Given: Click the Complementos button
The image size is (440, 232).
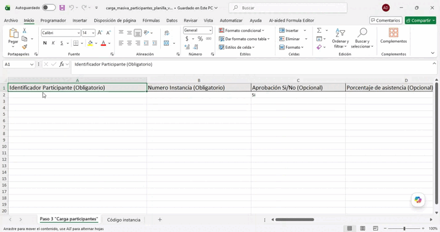Looking at the screenshot, I should 393,36.
